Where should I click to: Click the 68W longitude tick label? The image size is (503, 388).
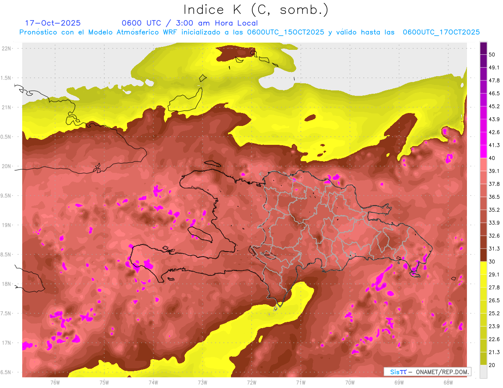point(448,382)
